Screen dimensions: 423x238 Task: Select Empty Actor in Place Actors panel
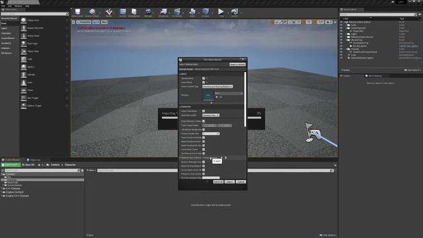pyautogui.click(x=34, y=20)
